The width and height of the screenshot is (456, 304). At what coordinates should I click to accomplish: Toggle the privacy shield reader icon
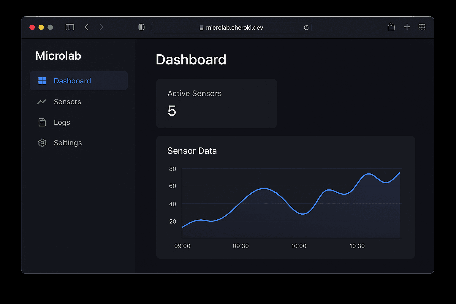click(142, 27)
